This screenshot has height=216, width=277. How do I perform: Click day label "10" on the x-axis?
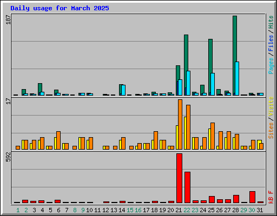89,210
